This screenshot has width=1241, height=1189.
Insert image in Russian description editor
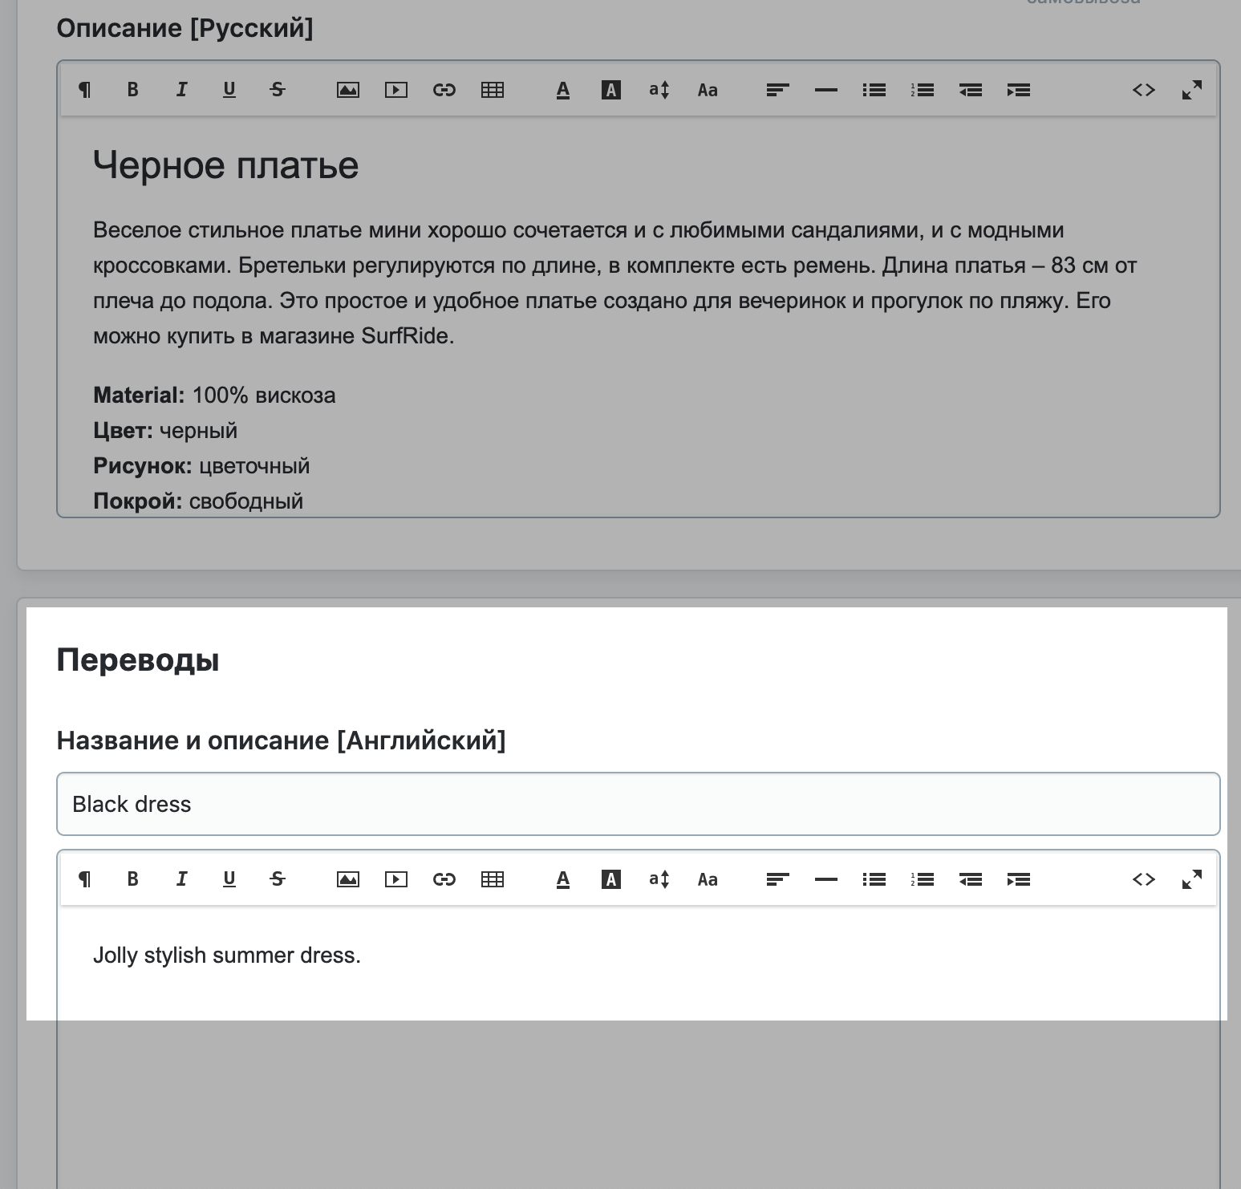pos(348,90)
